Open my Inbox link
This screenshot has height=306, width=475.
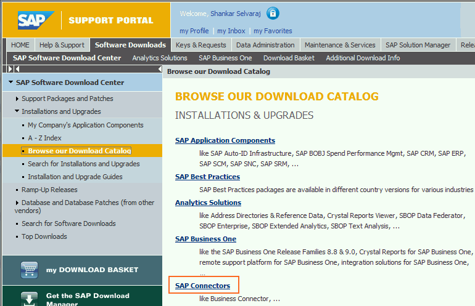coord(231,31)
